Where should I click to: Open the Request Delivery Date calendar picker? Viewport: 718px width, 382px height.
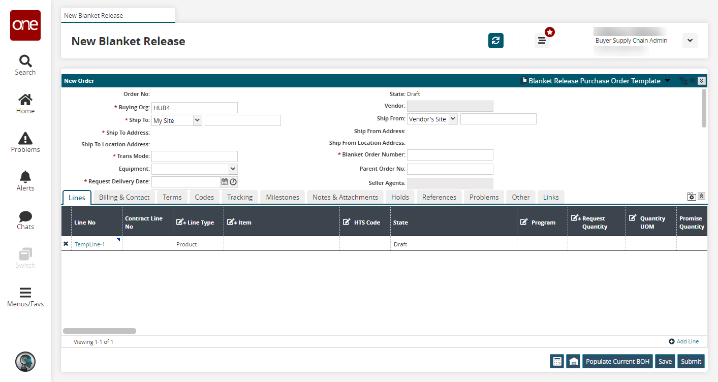click(224, 182)
